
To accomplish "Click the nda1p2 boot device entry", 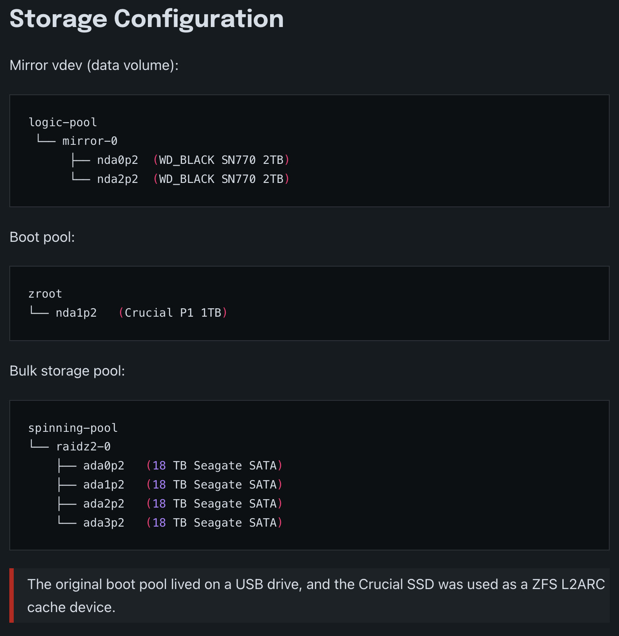I will [x=76, y=313].
